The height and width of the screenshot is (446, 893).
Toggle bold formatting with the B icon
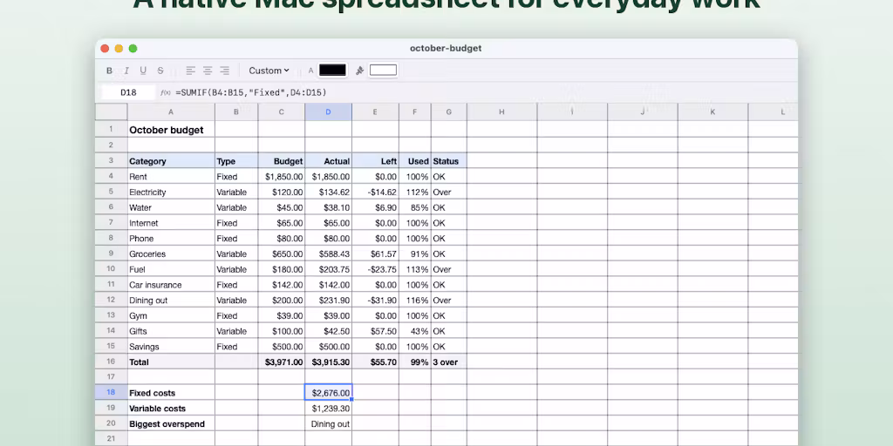click(109, 71)
